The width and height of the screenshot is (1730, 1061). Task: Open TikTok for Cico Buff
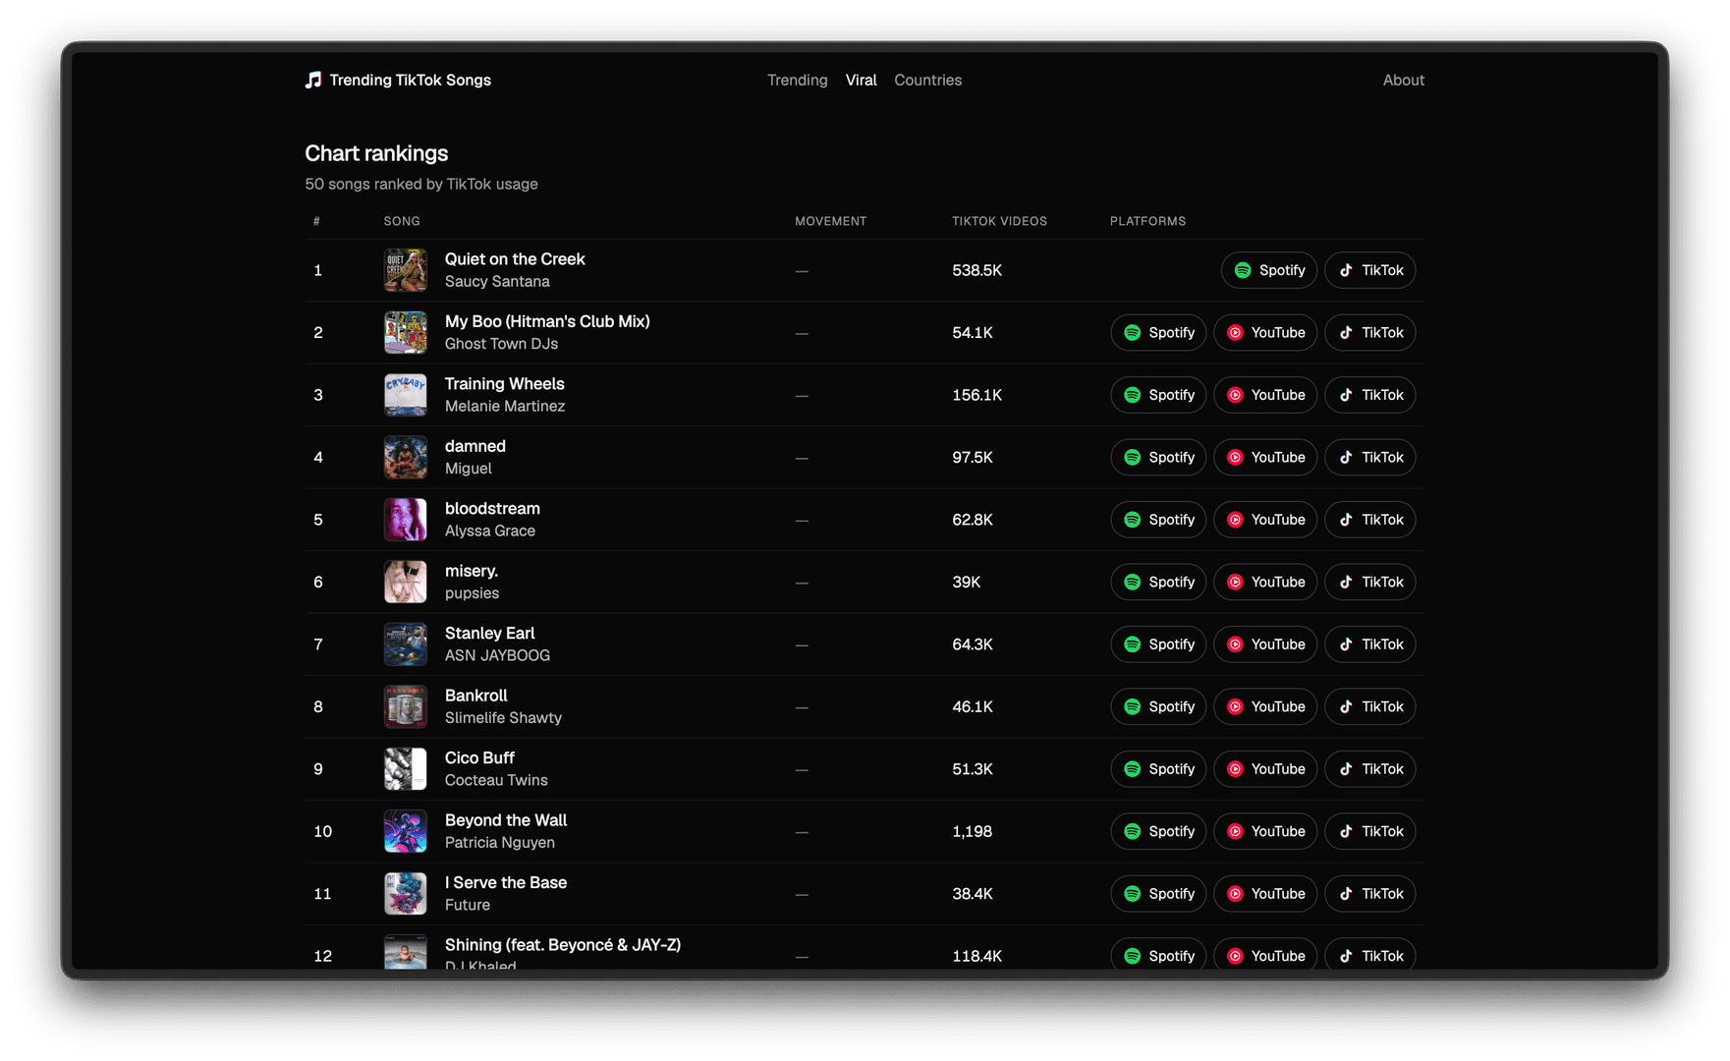tap(1369, 769)
